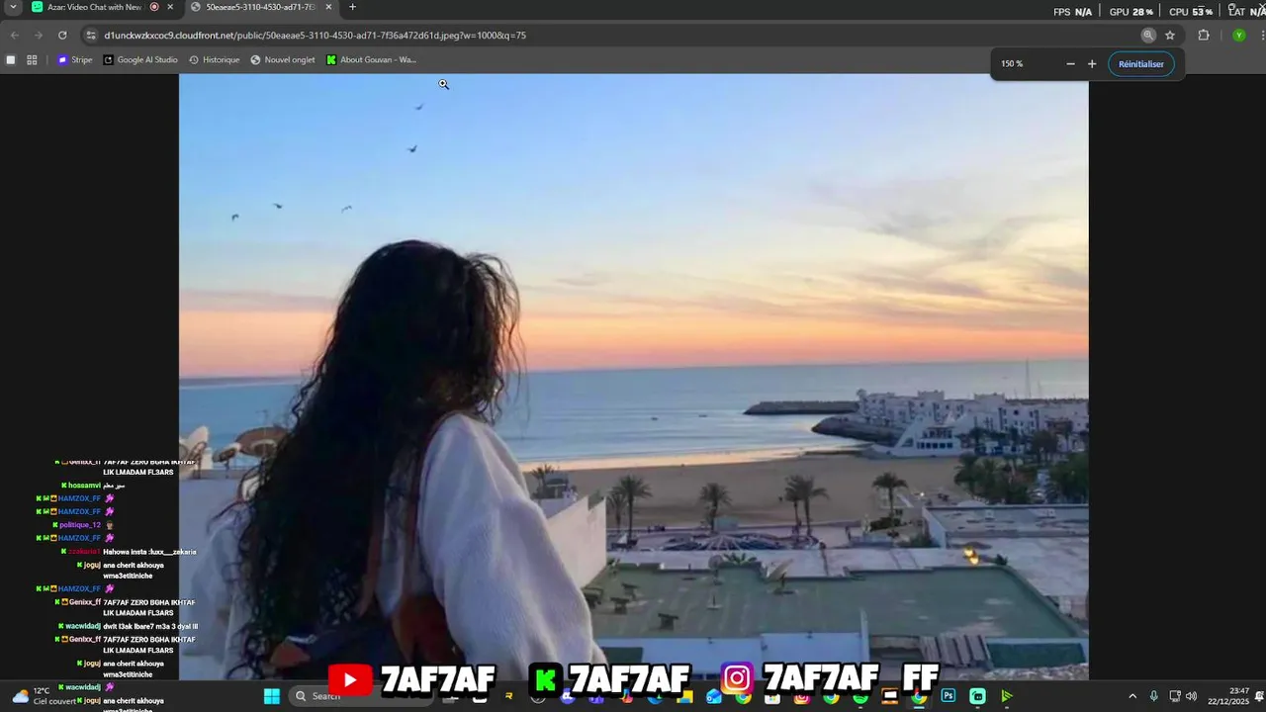The image size is (1266, 712).
Task: Click the taskbar Search box
Action: (361, 696)
